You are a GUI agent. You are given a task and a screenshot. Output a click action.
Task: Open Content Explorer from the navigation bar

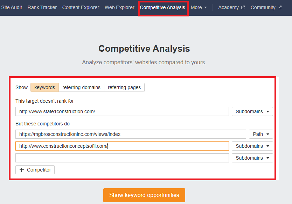[x=81, y=7]
